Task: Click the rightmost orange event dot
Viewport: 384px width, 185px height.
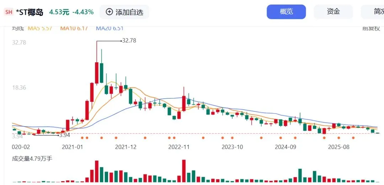Action: (353, 138)
